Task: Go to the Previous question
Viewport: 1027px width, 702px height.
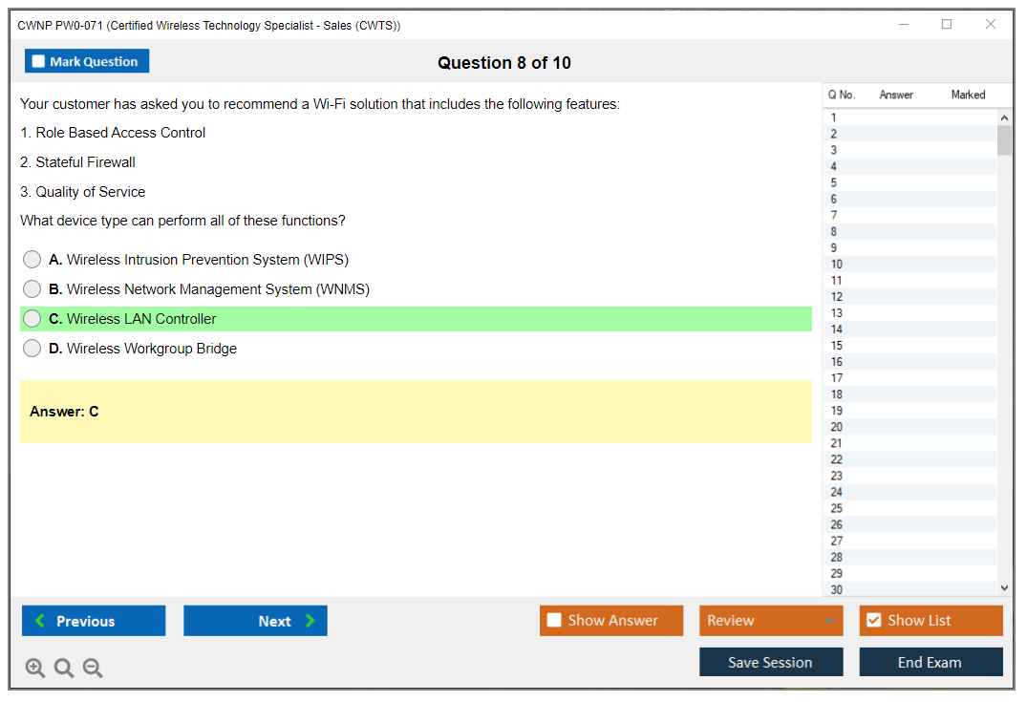Action: [94, 621]
